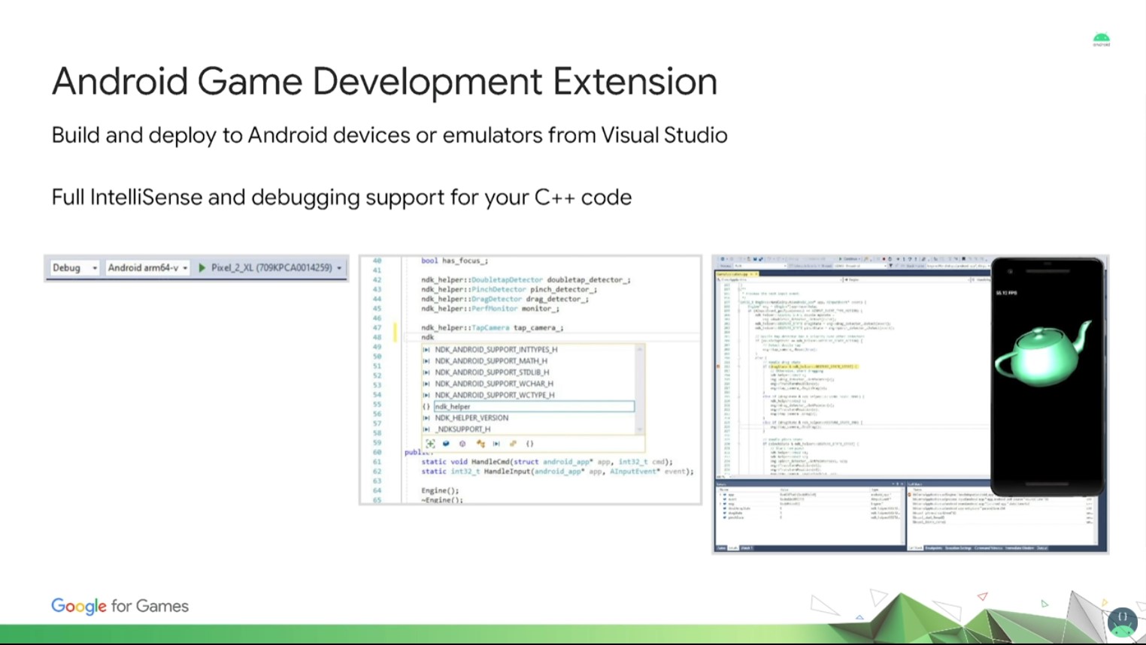
Task: Switch to the Locals tab in the debug pane
Action: 733,547
